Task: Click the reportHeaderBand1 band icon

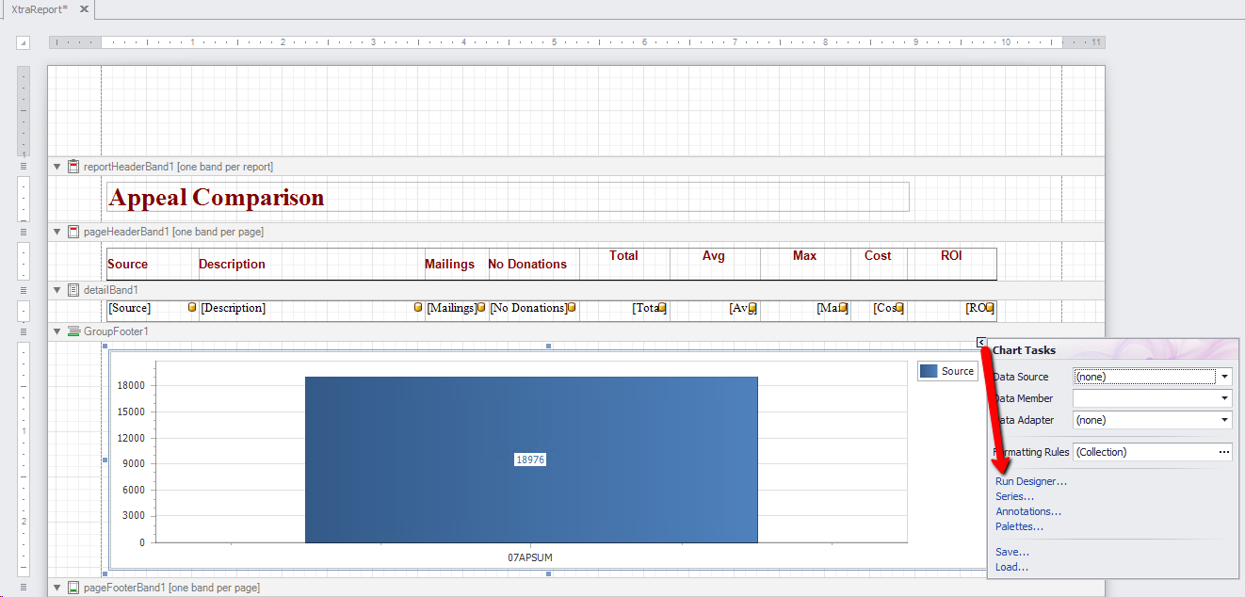Action: click(73, 167)
